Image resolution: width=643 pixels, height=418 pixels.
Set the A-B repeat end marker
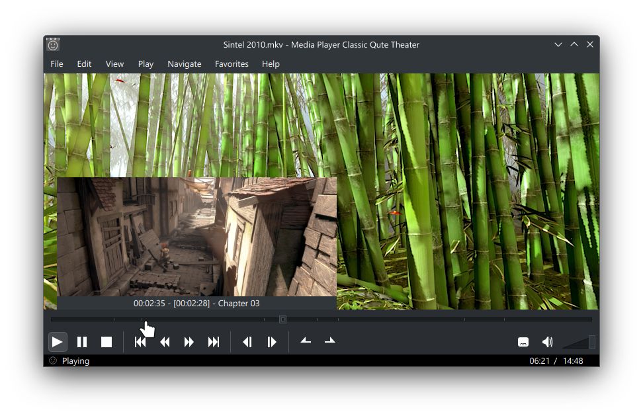coord(329,342)
